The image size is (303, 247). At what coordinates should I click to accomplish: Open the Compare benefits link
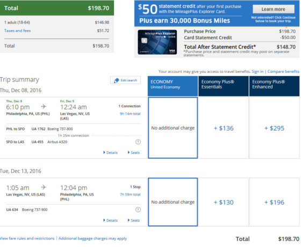[283, 71]
